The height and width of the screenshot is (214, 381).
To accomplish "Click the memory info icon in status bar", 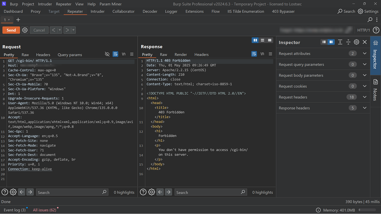I will coord(318,210).
